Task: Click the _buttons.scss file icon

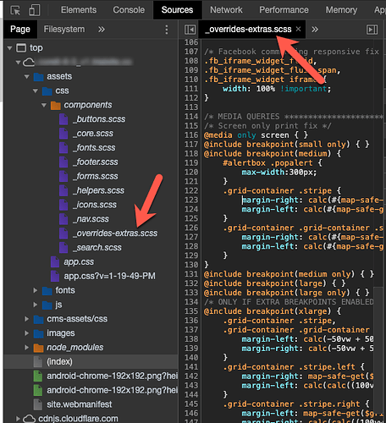Action: coord(63,119)
